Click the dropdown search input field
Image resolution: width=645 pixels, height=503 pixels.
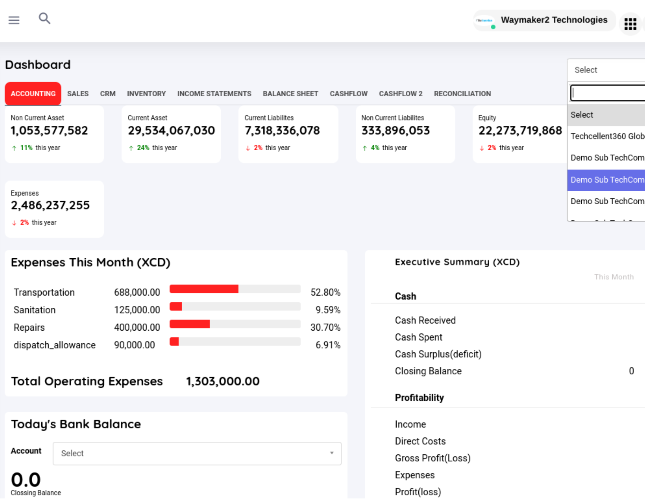coord(608,93)
